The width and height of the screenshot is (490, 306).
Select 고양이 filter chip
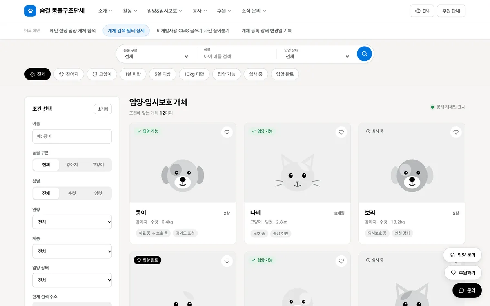pos(102,74)
